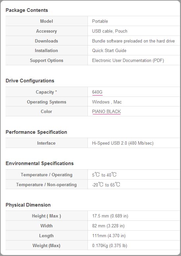Screen dimensions: 181x256
Task: Click the 82 mm width value
Action: coord(108,226)
